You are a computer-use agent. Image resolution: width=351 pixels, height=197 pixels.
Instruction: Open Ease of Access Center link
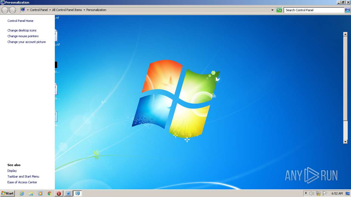tap(22, 182)
